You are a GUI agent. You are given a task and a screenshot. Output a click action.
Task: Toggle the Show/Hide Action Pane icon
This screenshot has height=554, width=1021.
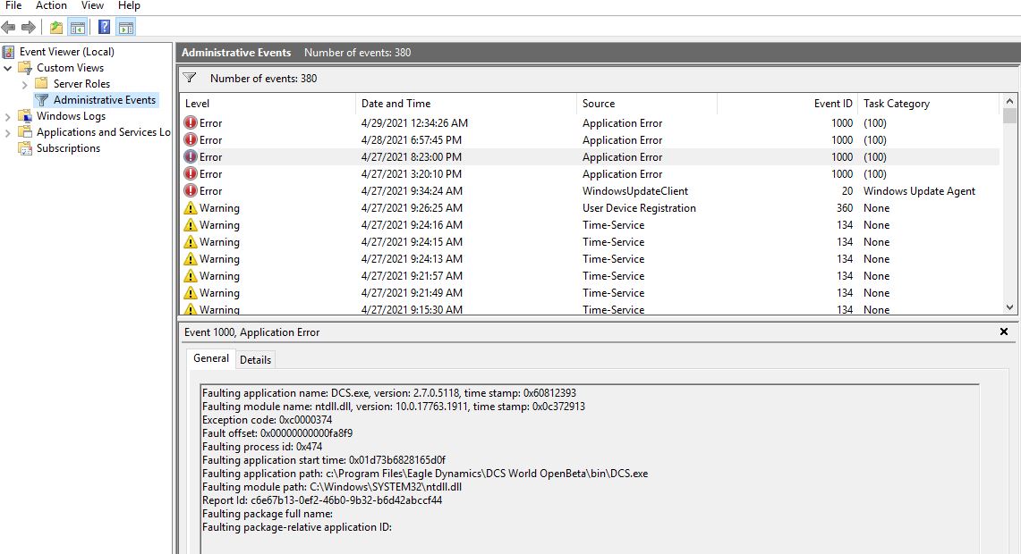pyautogui.click(x=126, y=28)
